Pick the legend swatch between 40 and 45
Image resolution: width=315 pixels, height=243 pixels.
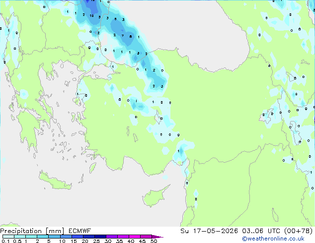135,237
